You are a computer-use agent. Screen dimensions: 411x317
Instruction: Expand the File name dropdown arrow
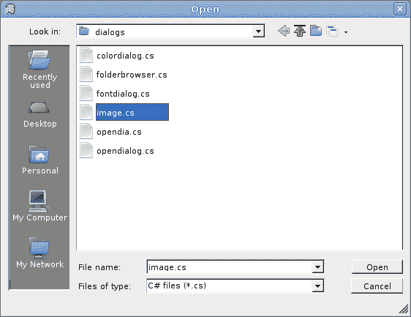317,267
